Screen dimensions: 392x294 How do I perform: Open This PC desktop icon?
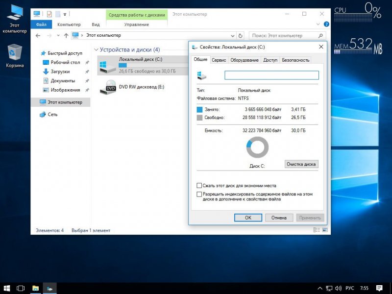[15, 19]
